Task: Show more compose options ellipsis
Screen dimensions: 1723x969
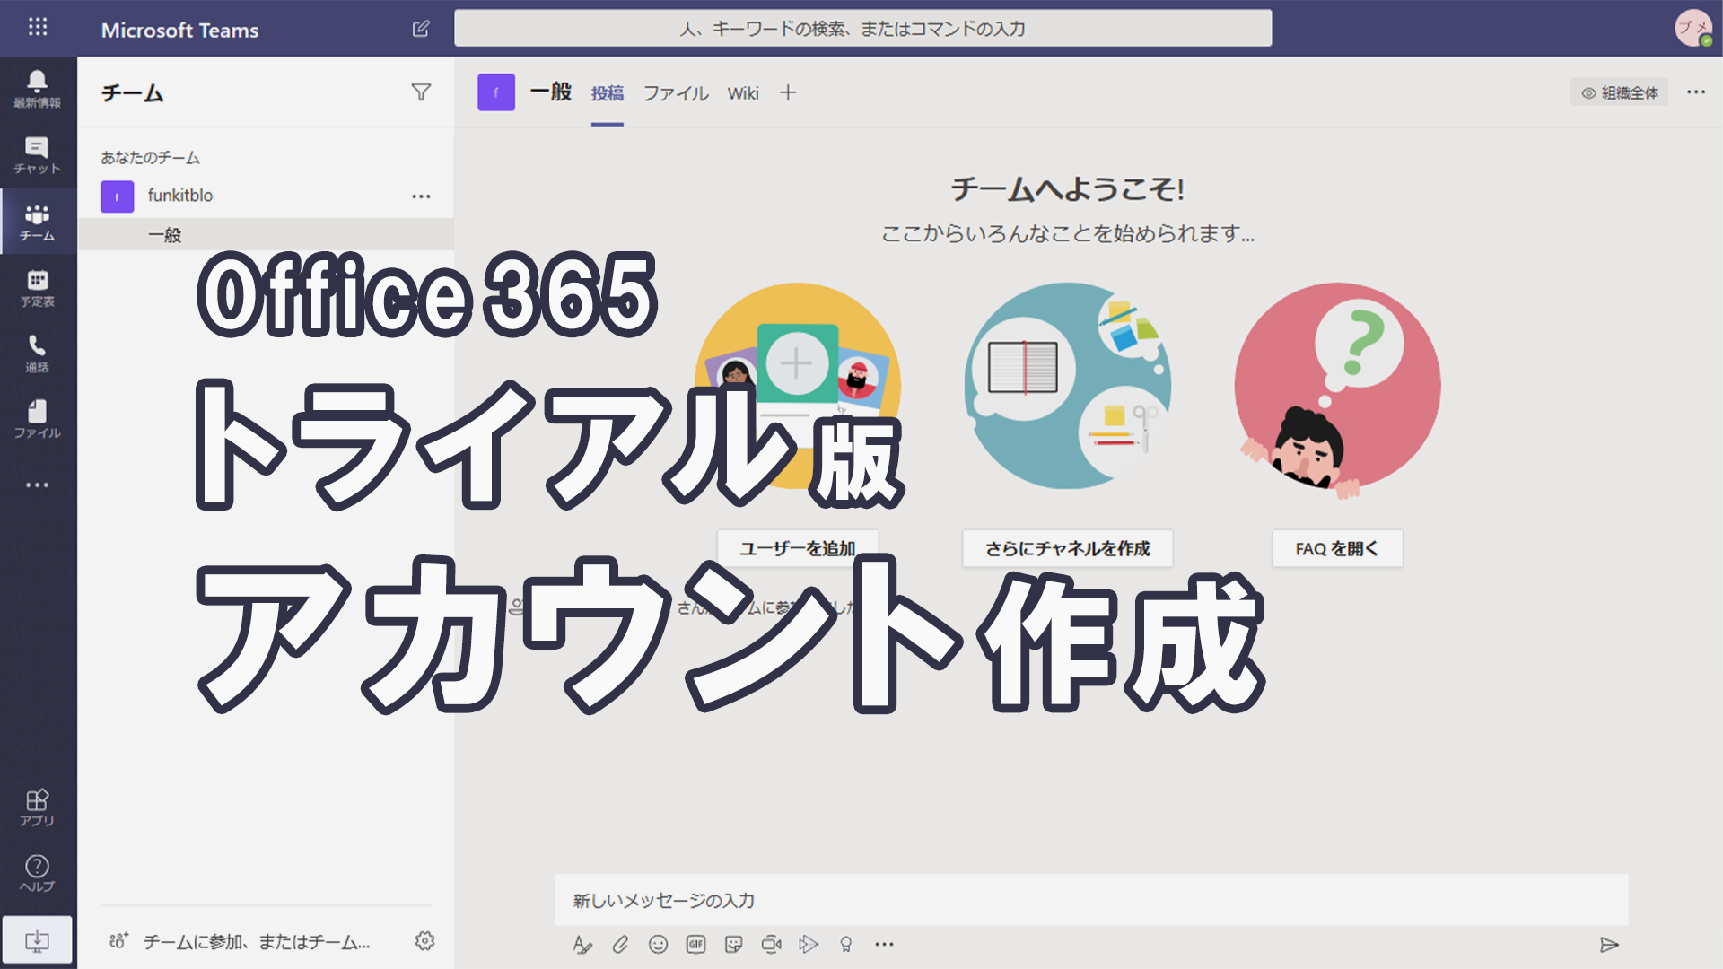Action: coord(884,944)
